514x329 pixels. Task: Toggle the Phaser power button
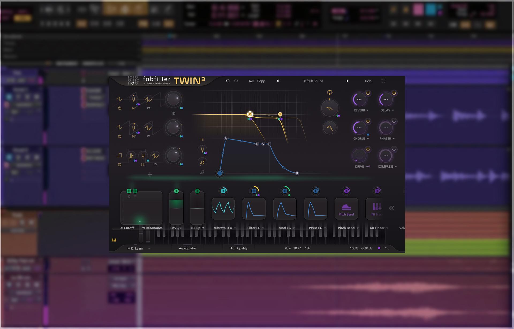tap(394, 121)
